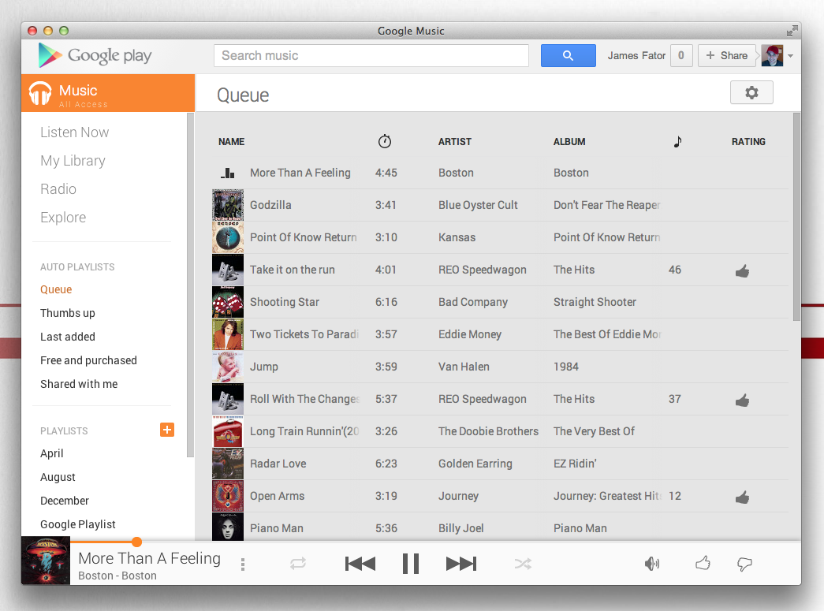Screen dimensions: 824x611
Task: Click Shooting Star album art
Action: 228,302
